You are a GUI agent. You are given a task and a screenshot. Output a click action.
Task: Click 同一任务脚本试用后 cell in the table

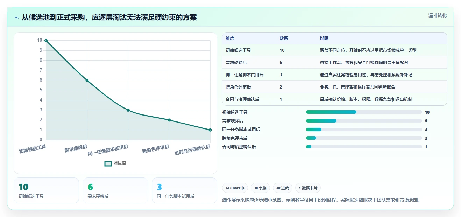pyautogui.click(x=244, y=75)
